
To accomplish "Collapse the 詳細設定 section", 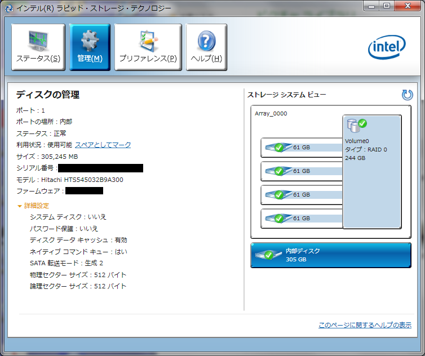I will point(33,206).
